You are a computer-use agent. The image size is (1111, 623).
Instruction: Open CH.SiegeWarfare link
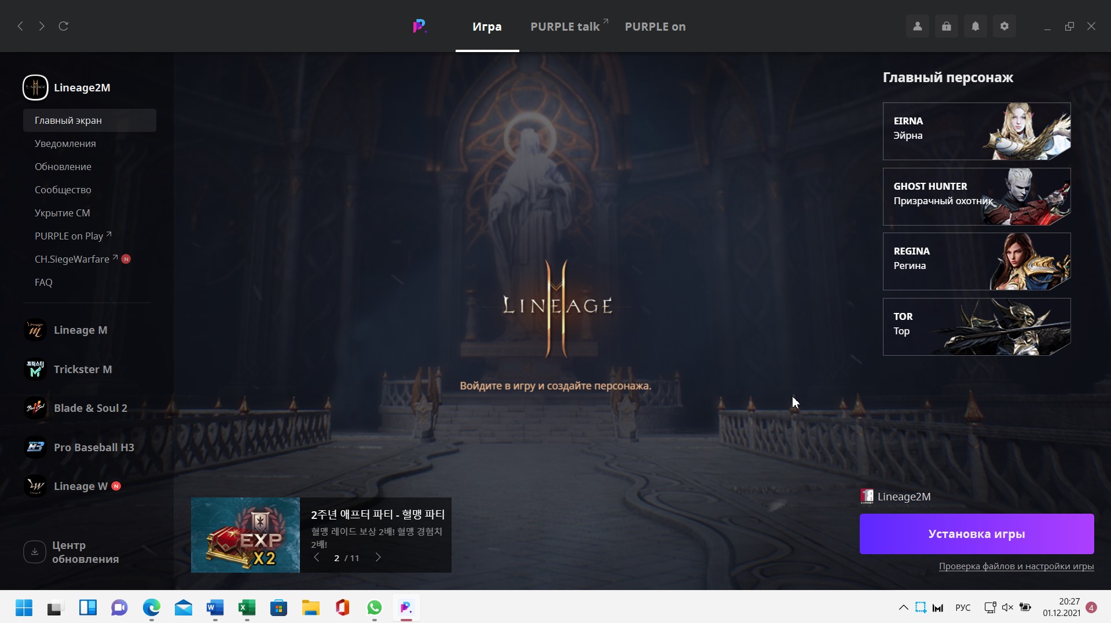[76, 259]
